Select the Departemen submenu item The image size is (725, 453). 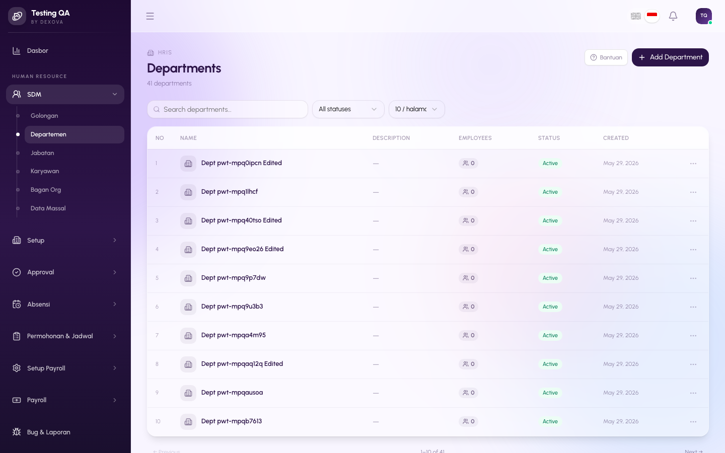75,134
